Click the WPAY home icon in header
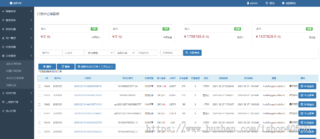 [x=11, y=3]
